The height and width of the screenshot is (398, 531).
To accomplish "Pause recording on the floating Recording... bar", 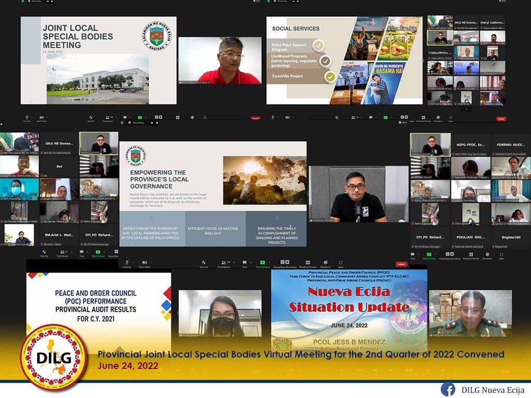I will pyautogui.click(x=152, y=123).
